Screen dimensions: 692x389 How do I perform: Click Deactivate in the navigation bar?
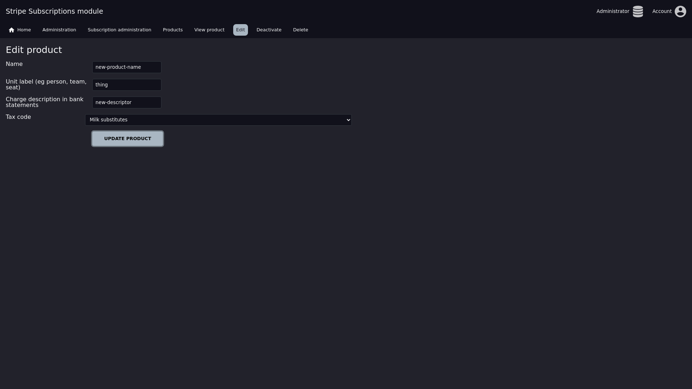269,30
